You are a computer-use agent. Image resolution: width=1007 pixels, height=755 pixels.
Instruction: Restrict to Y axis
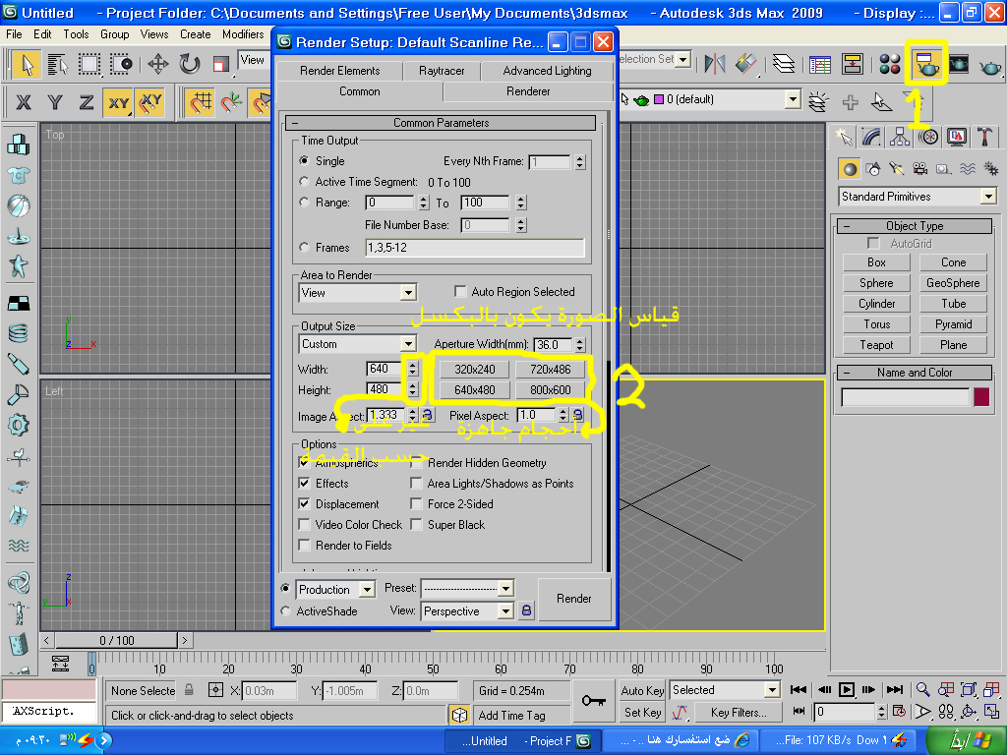55,102
